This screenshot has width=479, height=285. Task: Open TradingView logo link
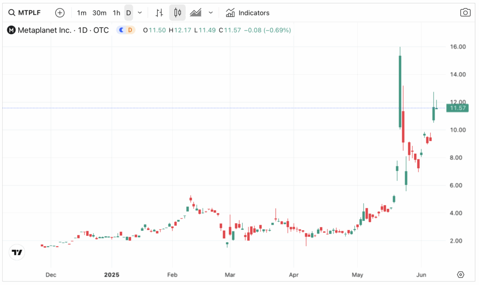17,252
